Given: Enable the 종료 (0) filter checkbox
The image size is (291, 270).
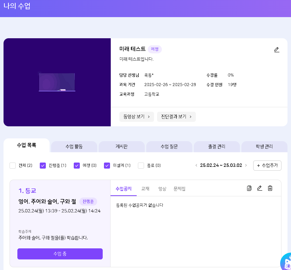Looking at the screenshot, I should click(x=141, y=165).
